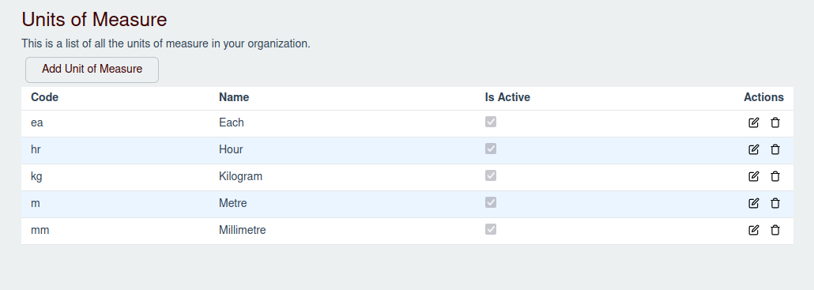Delete the Millimetre row
The height and width of the screenshot is (290, 814).
(775, 230)
